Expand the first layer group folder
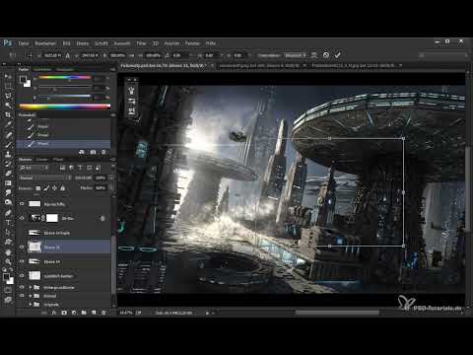The height and width of the screenshot is (355, 473). tap(31, 287)
